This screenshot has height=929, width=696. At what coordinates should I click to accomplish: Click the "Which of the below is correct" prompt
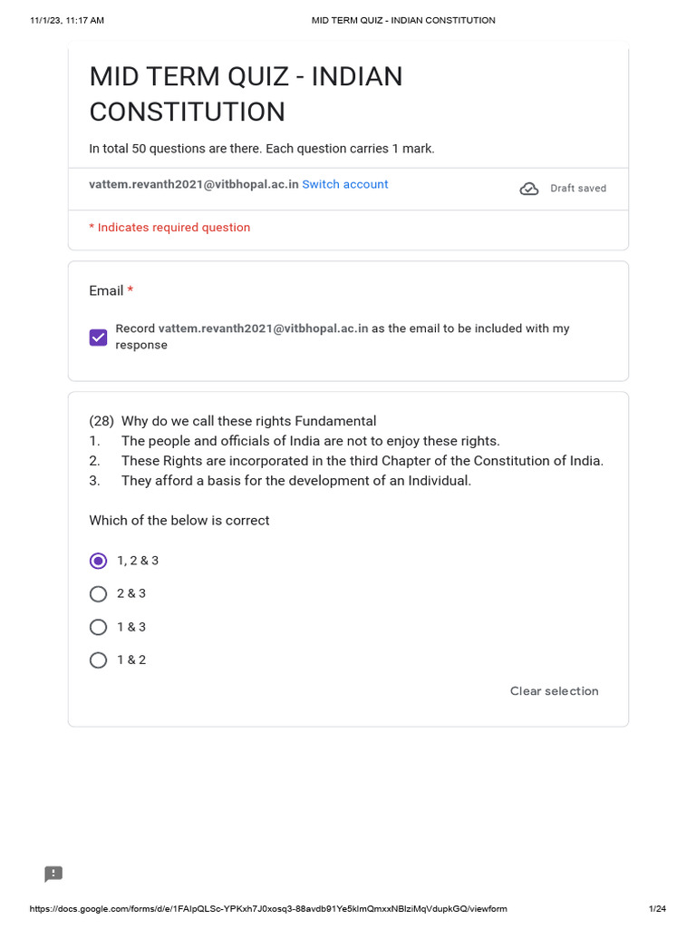tap(179, 521)
